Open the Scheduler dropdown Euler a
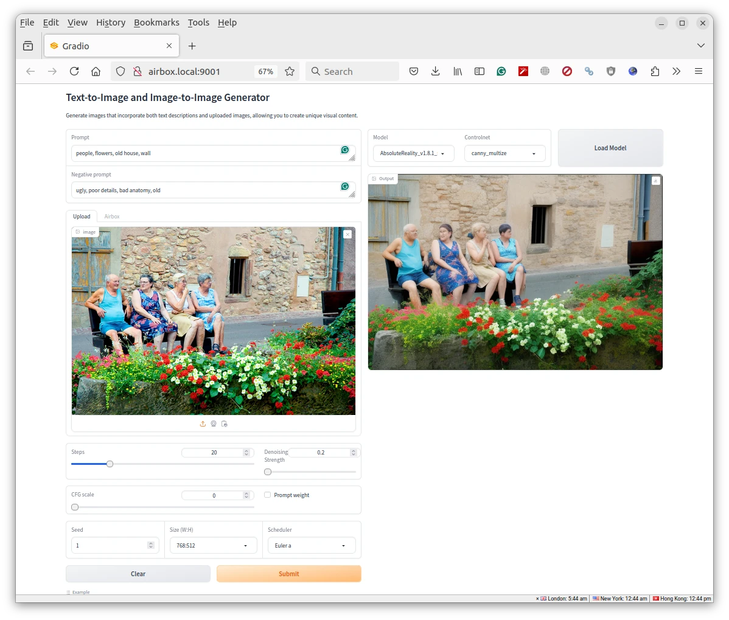The image size is (729, 620). pos(312,546)
